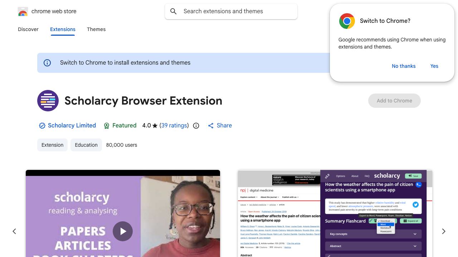Click the Featured label text
The width and height of the screenshot is (458, 257).
point(125,126)
